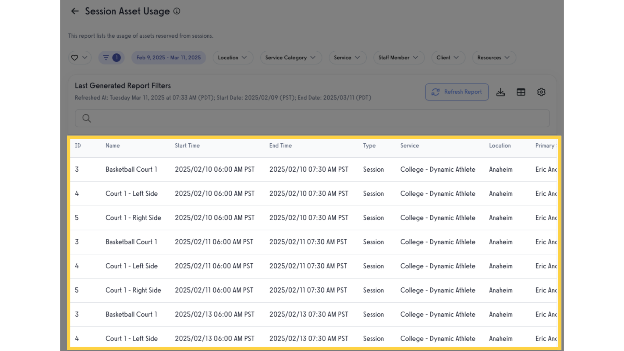Image resolution: width=624 pixels, height=351 pixels.
Task: Click the filter icon with badge 1
Action: coord(111,58)
